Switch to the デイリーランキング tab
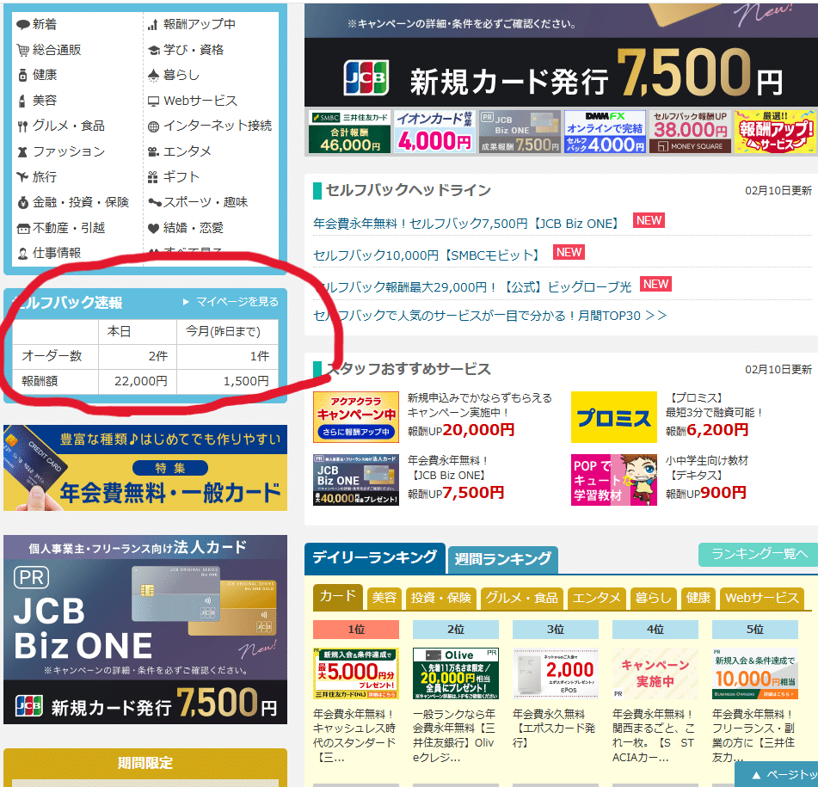 click(374, 557)
